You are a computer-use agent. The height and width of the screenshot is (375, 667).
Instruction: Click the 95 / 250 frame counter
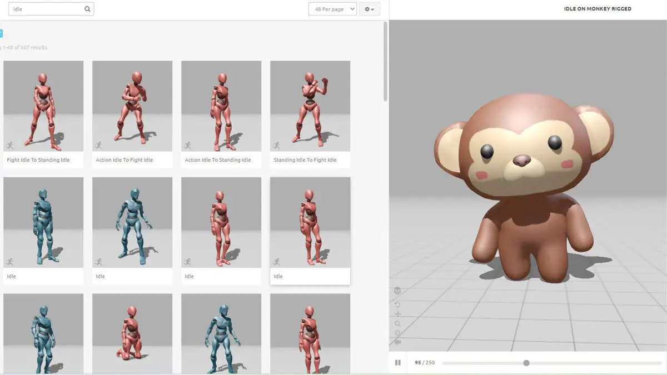(425, 363)
